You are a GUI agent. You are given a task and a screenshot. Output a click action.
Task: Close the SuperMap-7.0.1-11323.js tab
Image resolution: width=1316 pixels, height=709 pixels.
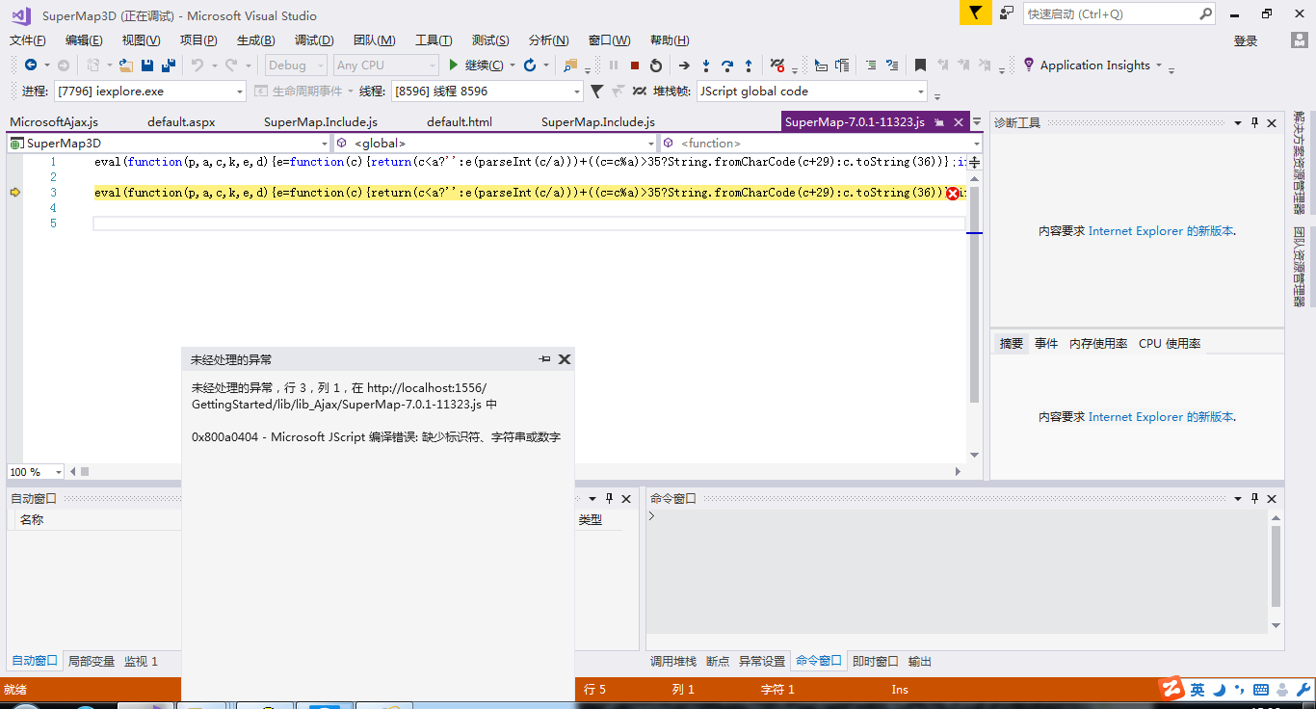click(x=959, y=122)
